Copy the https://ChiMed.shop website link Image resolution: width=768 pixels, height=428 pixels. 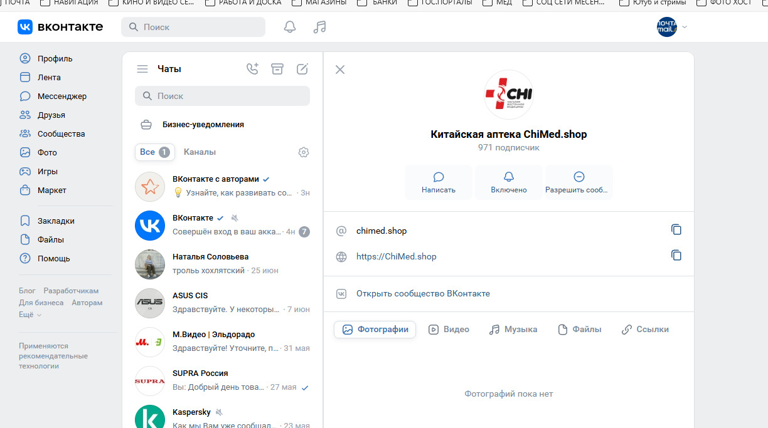coord(676,256)
